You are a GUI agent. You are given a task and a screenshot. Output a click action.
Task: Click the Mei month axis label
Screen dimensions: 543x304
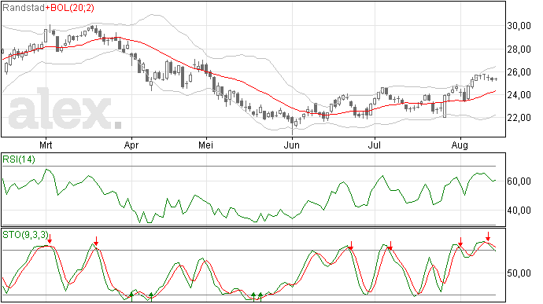[x=205, y=145]
